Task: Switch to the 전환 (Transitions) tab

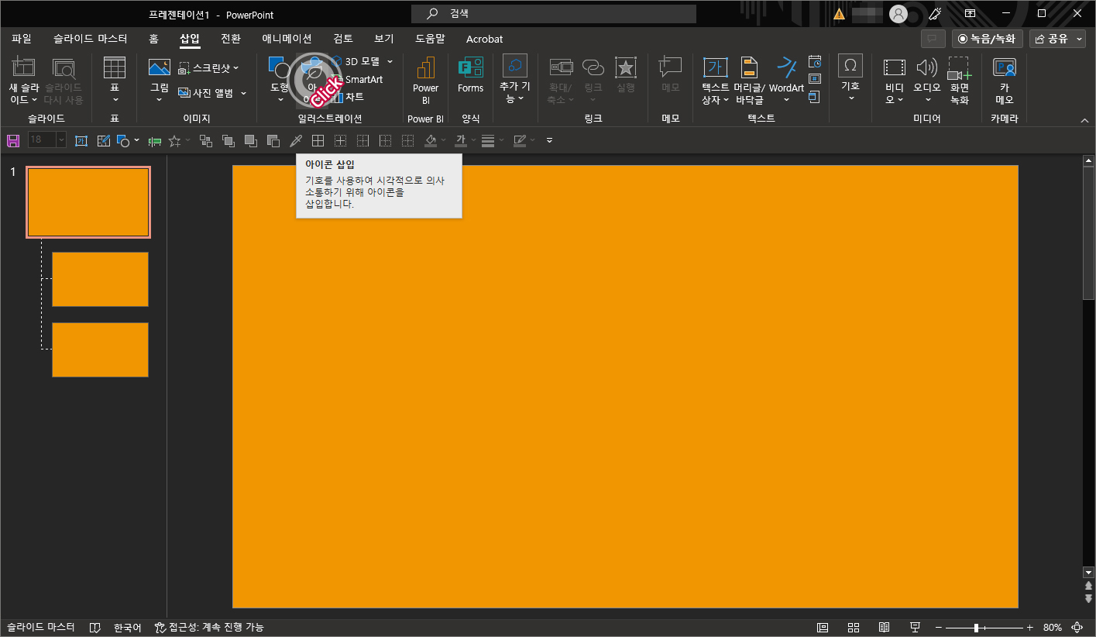Action: [x=231, y=39]
